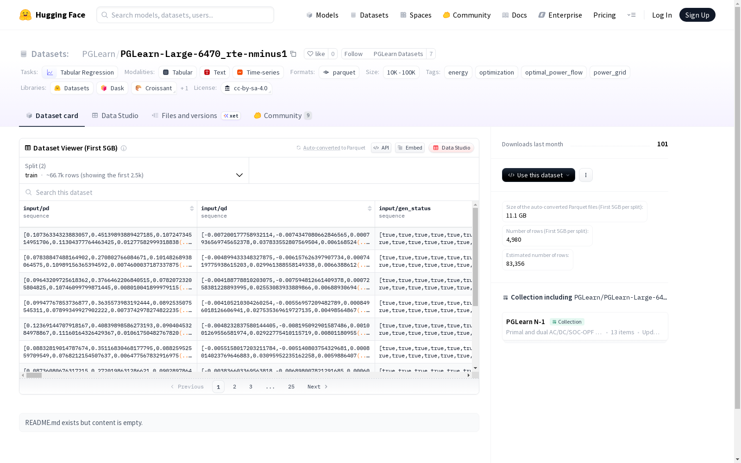Click the 10K - 100K size tag

point(401,72)
